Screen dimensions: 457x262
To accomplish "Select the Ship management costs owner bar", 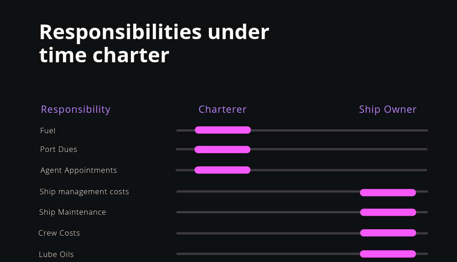I will coord(388,192).
